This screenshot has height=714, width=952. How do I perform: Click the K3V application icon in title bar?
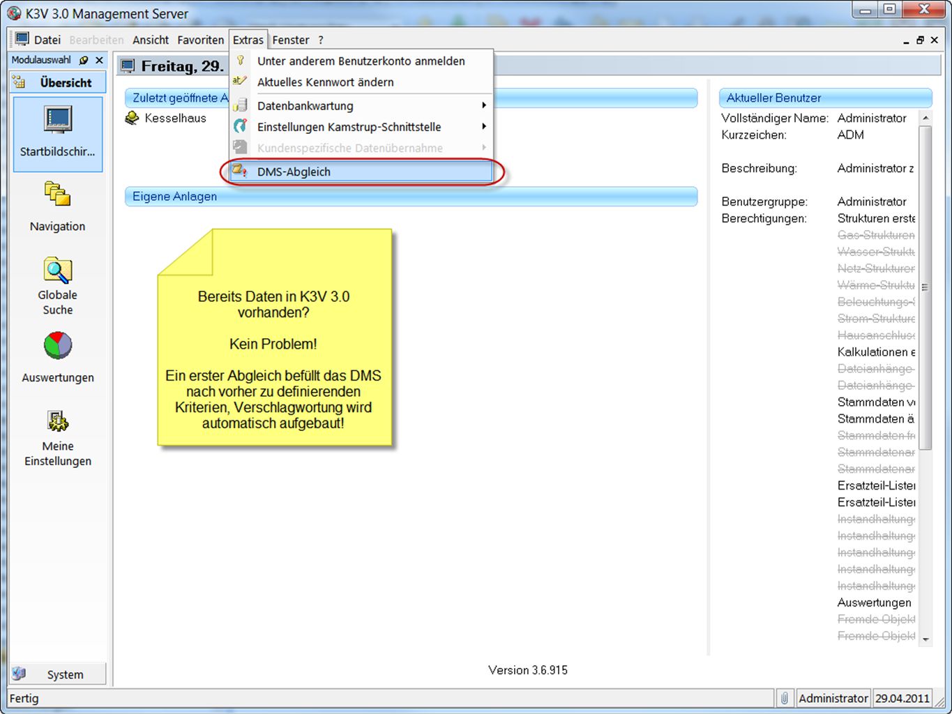click(14, 13)
